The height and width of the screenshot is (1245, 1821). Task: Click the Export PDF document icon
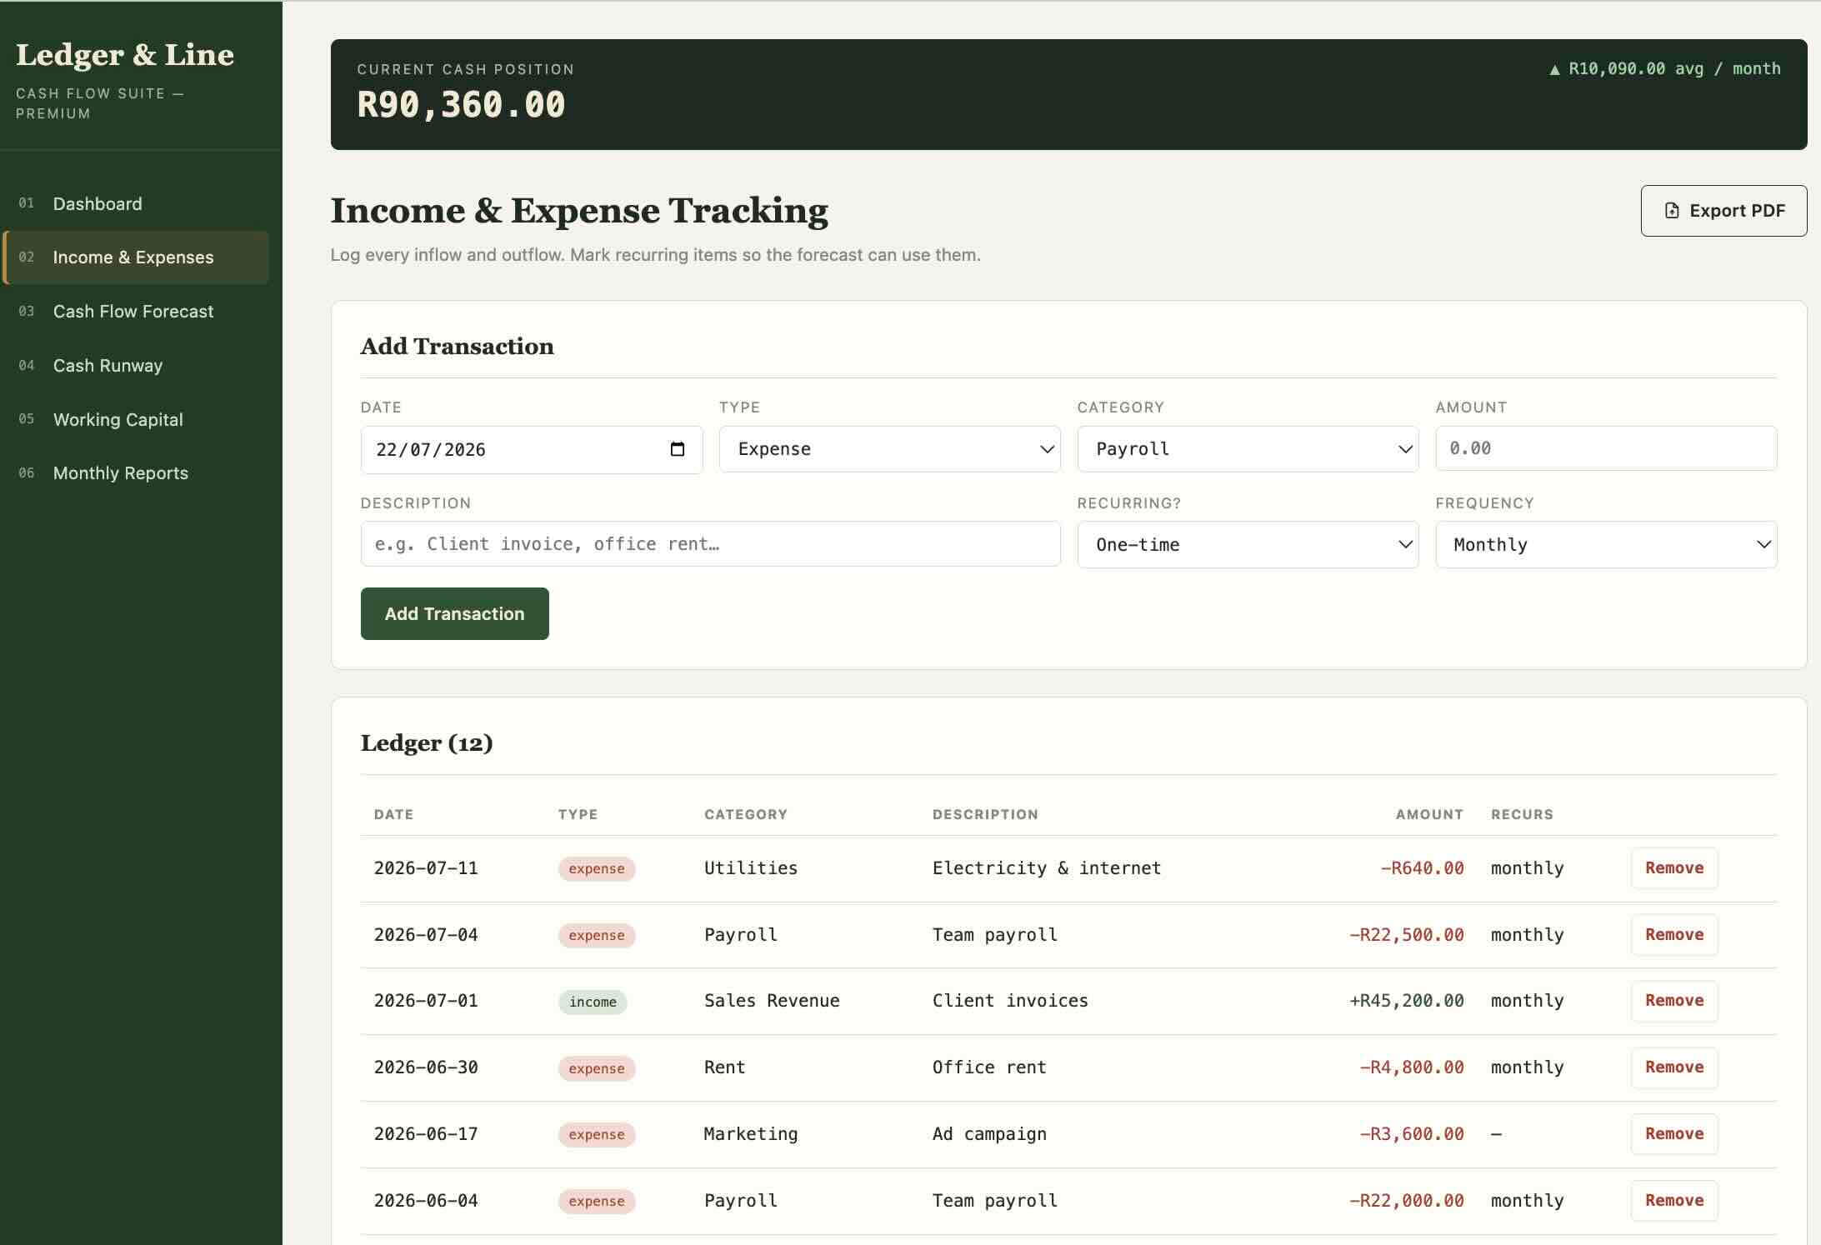click(1671, 211)
